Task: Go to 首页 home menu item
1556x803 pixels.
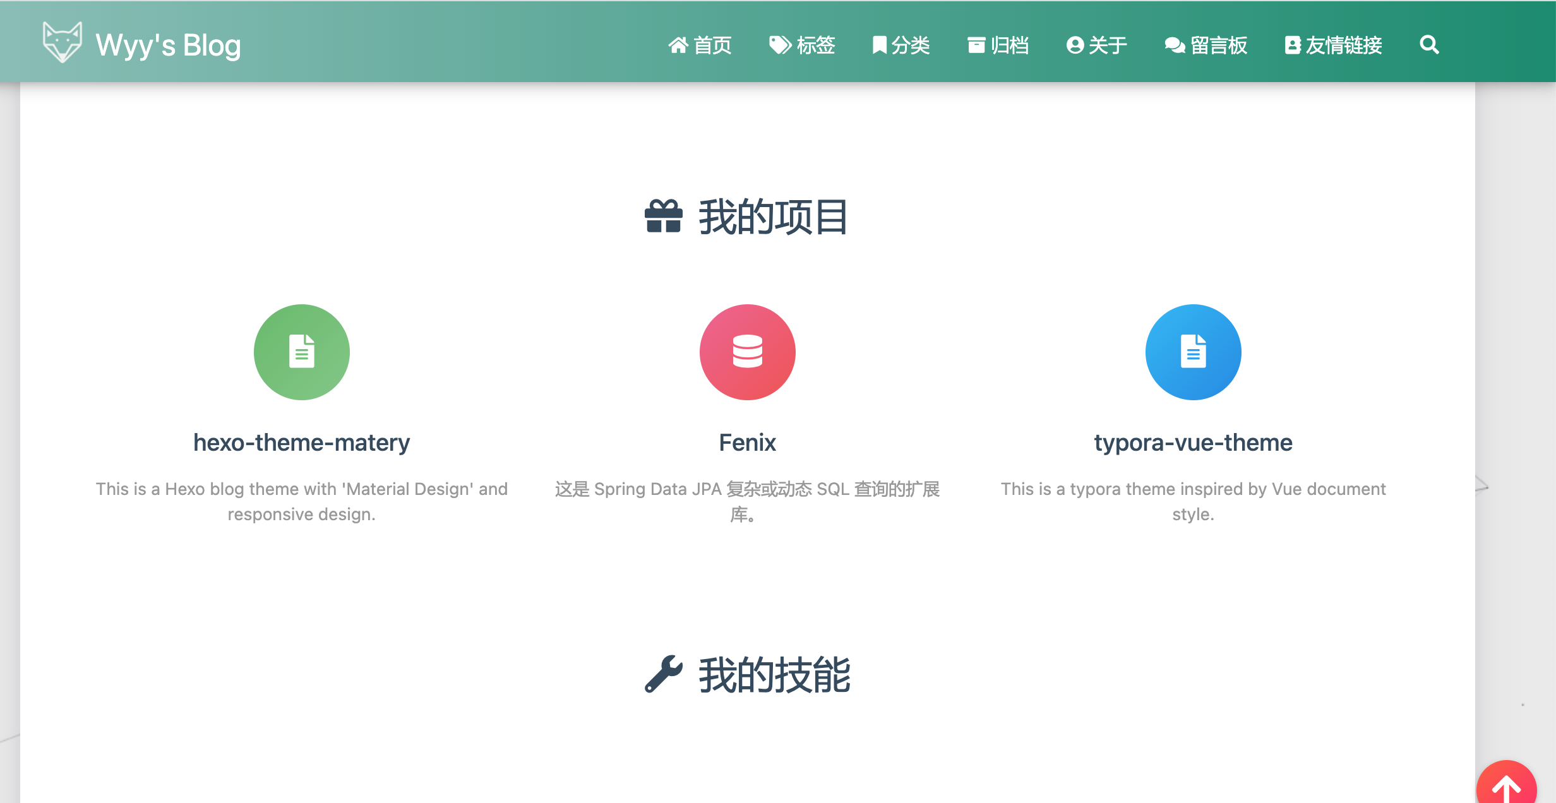Action: tap(700, 45)
